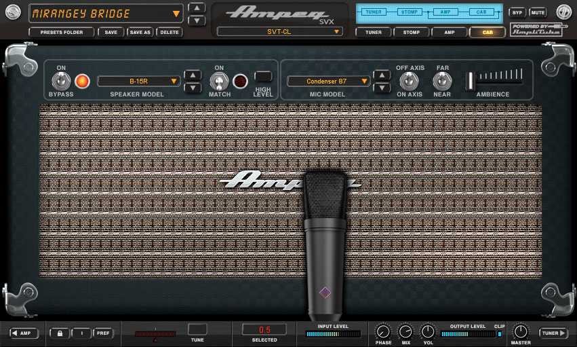Open the Condenser 87 mic model dropdown

click(328, 81)
